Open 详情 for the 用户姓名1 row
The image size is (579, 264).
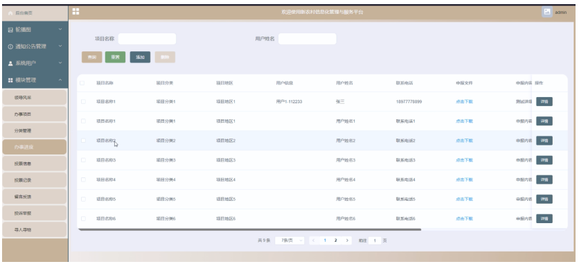coord(544,121)
